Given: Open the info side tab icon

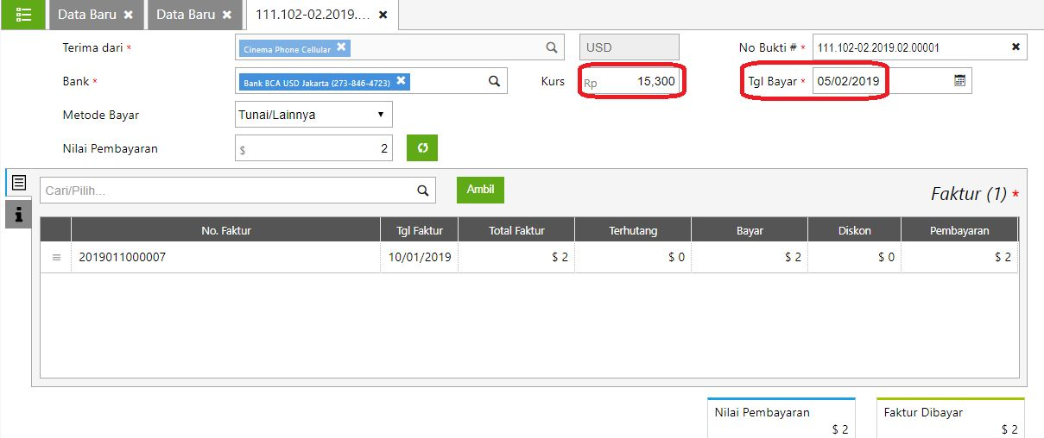Looking at the screenshot, I should [19, 213].
